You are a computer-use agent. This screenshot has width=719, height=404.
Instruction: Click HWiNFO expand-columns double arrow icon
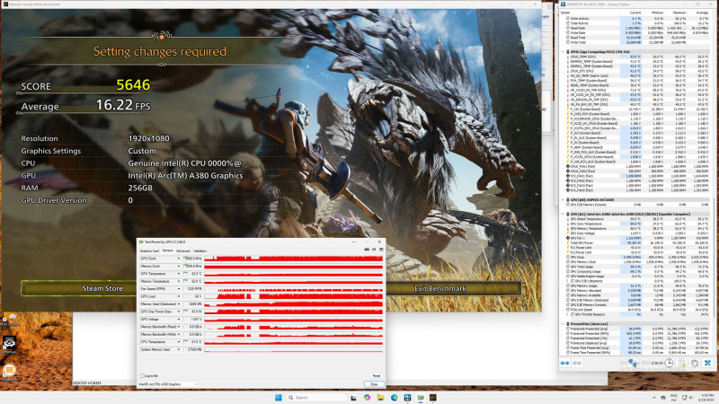tap(565, 364)
